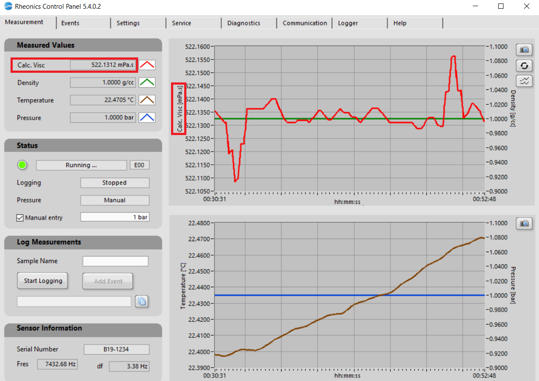Click the Temperature [°C] axis label

coord(183,286)
